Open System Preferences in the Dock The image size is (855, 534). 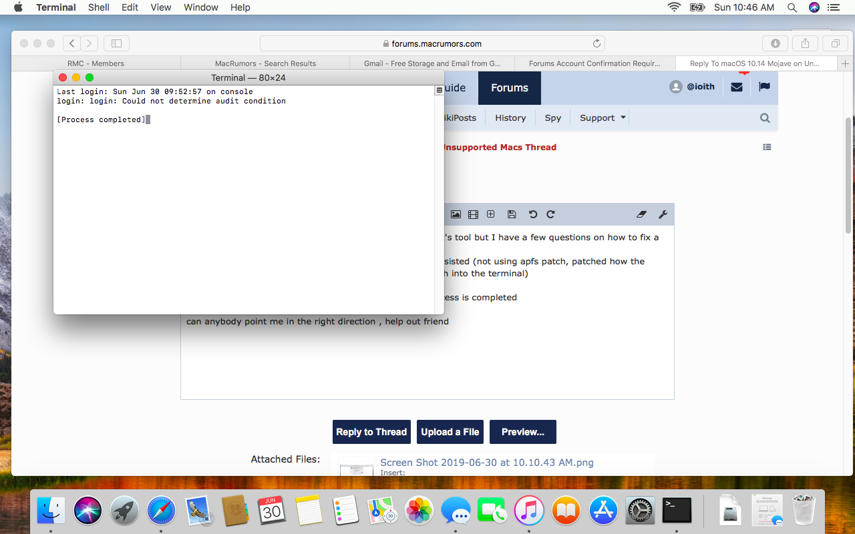(x=641, y=511)
